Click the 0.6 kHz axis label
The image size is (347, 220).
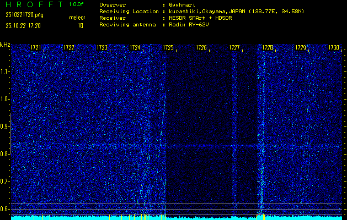[4, 209]
